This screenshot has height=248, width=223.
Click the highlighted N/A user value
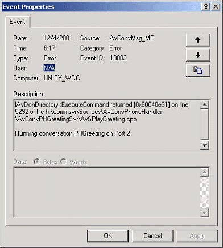pyautogui.click(x=49, y=68)
